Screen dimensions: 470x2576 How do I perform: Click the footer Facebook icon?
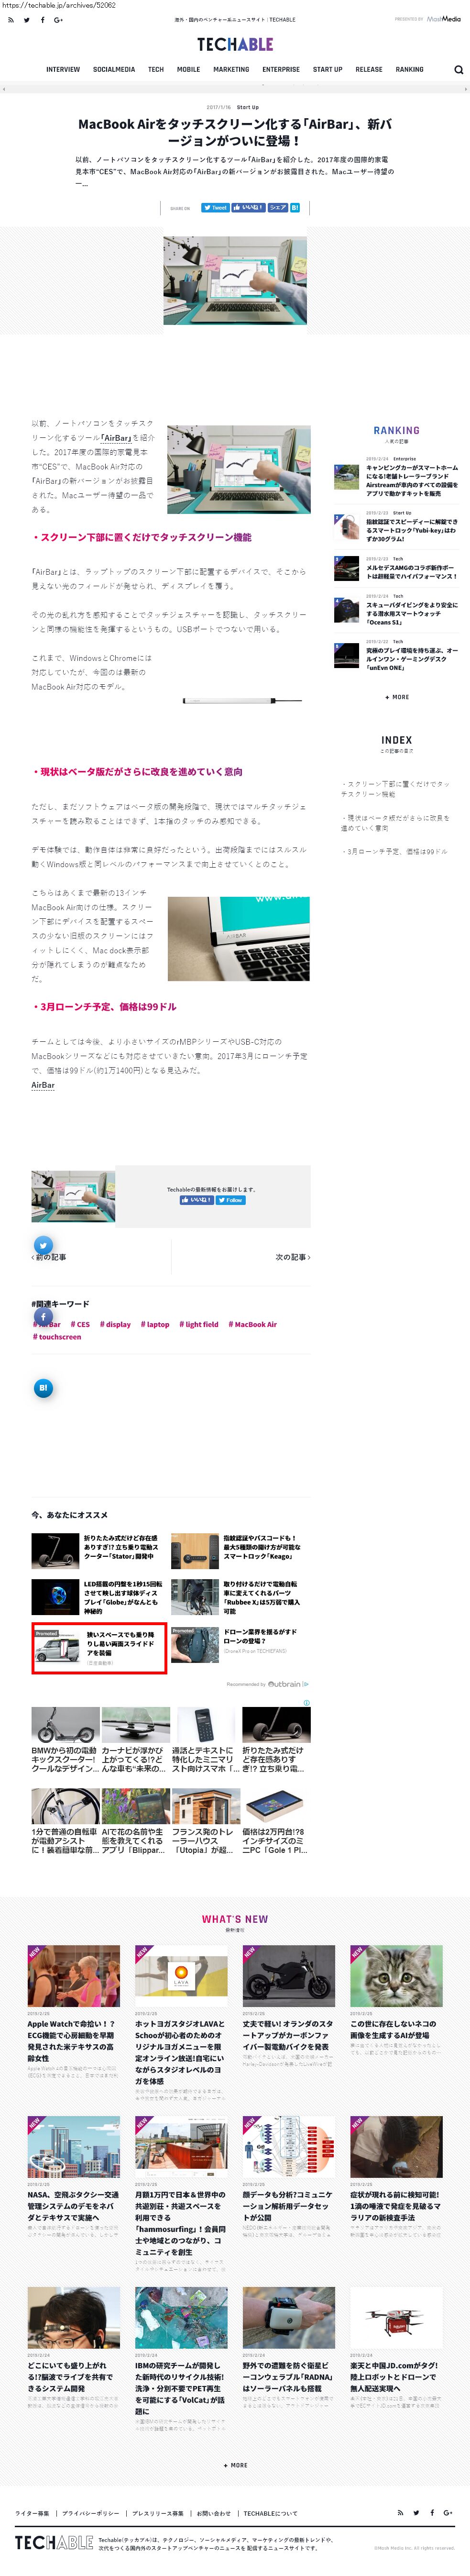click(x=432, y=2512)
